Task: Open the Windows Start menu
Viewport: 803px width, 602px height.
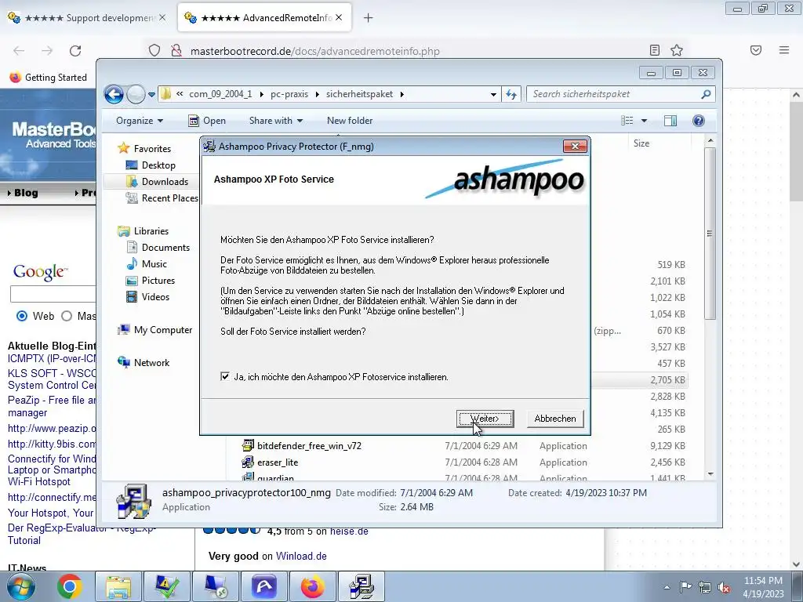Action: click(21, 586)
